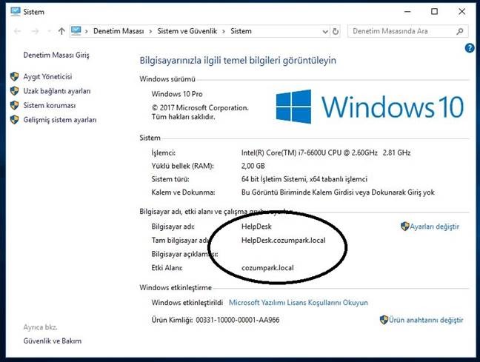This screenshot has width=480, height=362.
Task: Click shield icon next to Ürün anahtarını değiştir
Action: tap(384, 320)
